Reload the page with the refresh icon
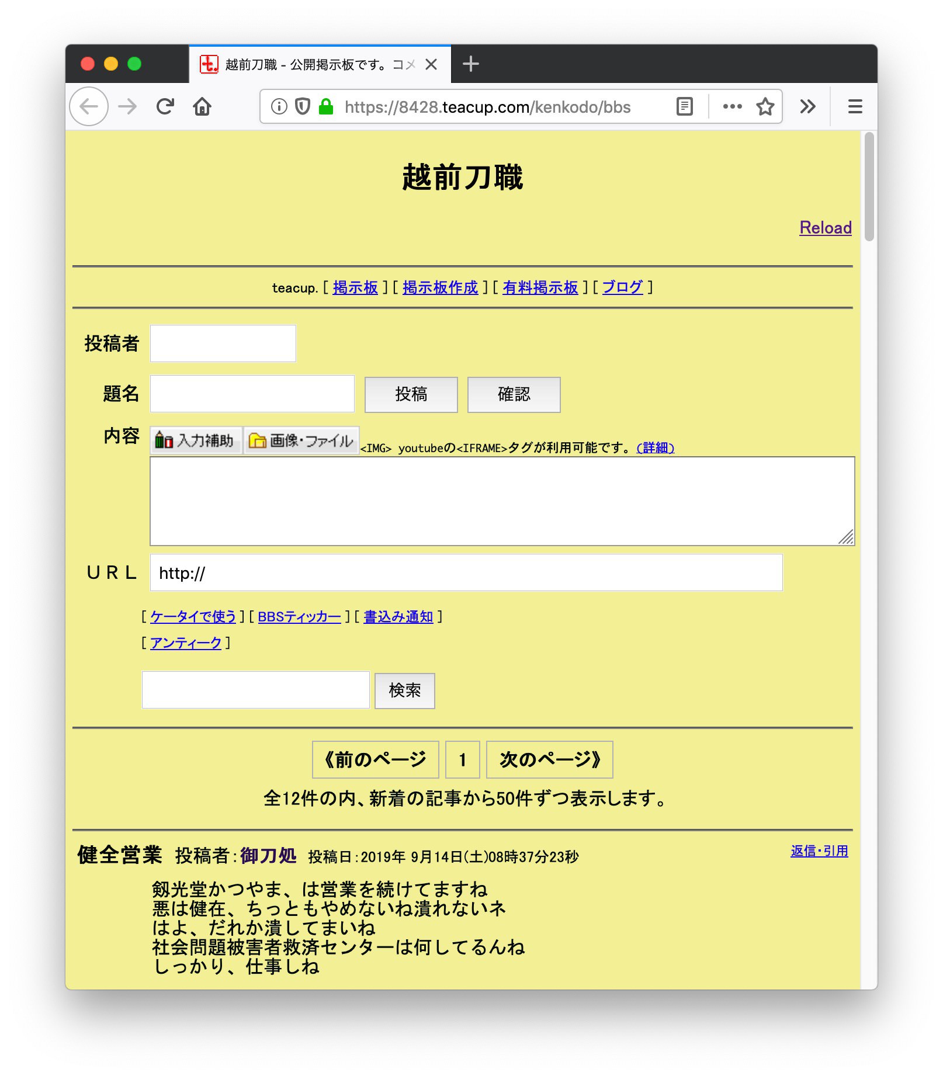Viewport: 943px width, 1076px height. [165, 106]
